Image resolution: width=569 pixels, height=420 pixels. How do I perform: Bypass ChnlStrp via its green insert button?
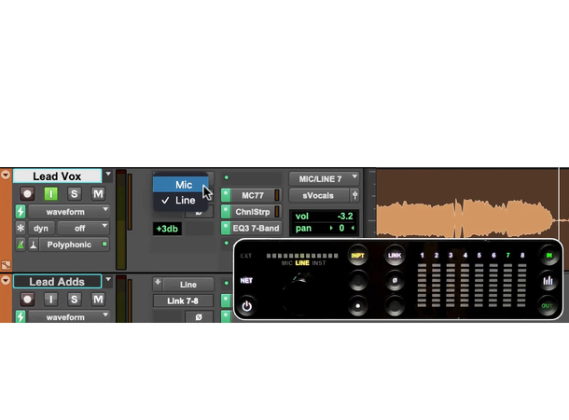(x=226, y=212)
